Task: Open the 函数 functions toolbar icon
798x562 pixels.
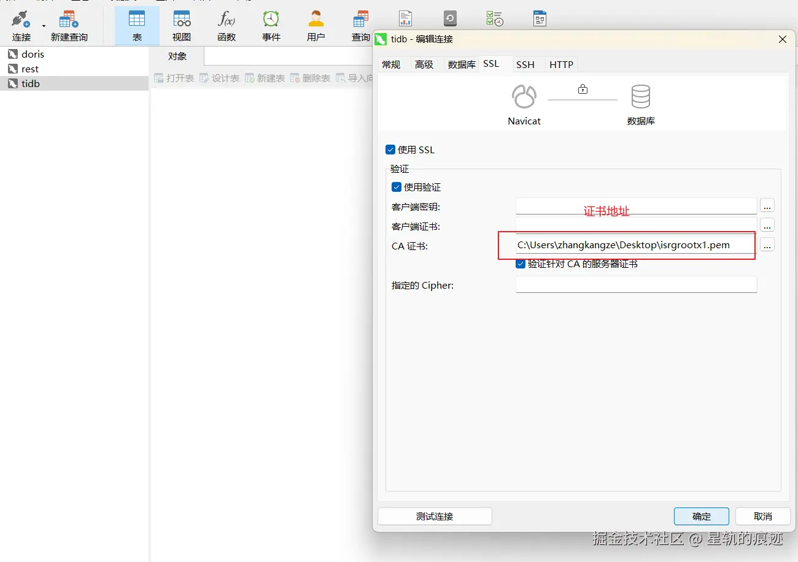Action: (x=227, y=26)
